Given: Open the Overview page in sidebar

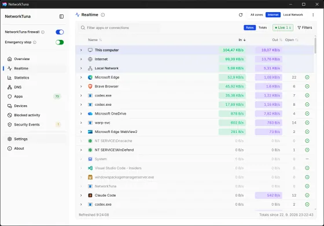Looking at the screenshot, I should pos(35,59).
